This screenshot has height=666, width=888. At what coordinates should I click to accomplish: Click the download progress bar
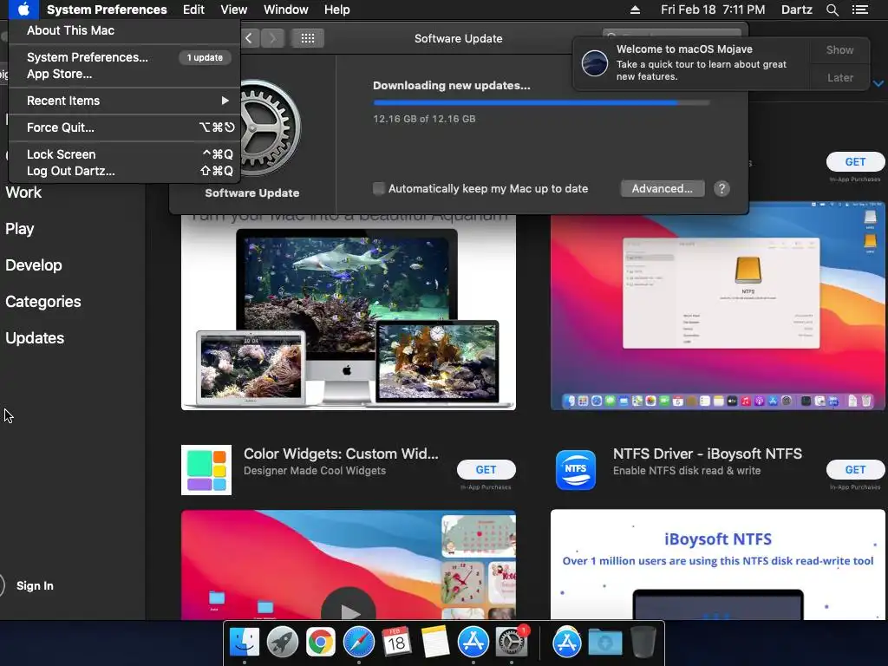tap(541, 103)
